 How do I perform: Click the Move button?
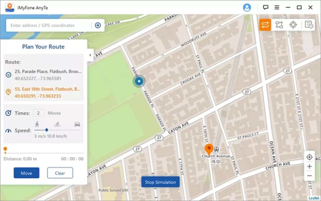tap(26, 173)
